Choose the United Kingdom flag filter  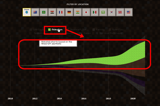pos(120,12)
